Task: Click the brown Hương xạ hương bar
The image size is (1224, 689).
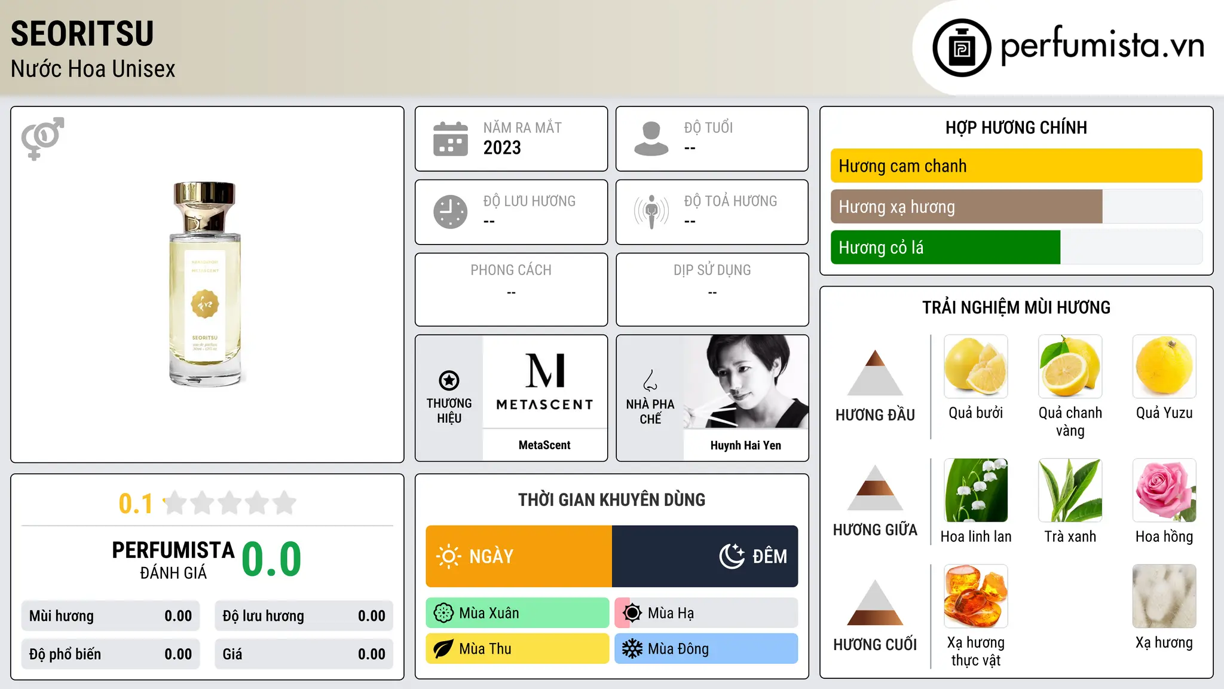Action: click(x=966, y=207)
